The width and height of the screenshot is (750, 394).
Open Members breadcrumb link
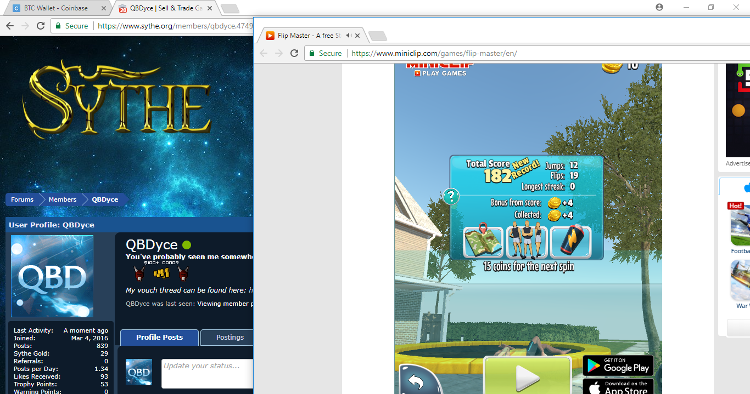[63, 199]
